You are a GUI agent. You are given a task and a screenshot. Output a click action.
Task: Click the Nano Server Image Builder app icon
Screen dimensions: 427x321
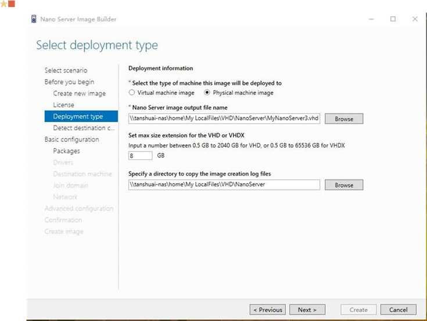(34, 19)
